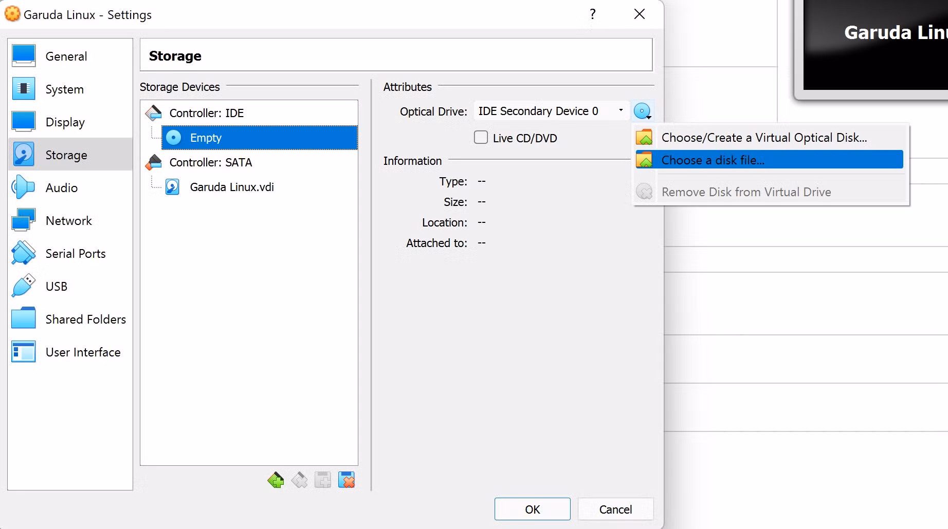This screenshot has height=529, width=948.
Task: Open the System settings icon
Action: coord(24,89)
